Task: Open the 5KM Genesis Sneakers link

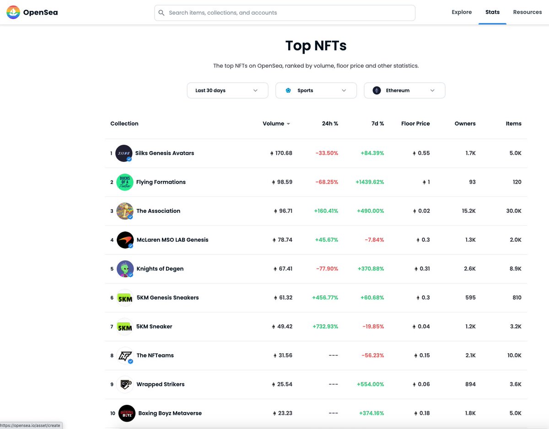Action: pos(168,297)
